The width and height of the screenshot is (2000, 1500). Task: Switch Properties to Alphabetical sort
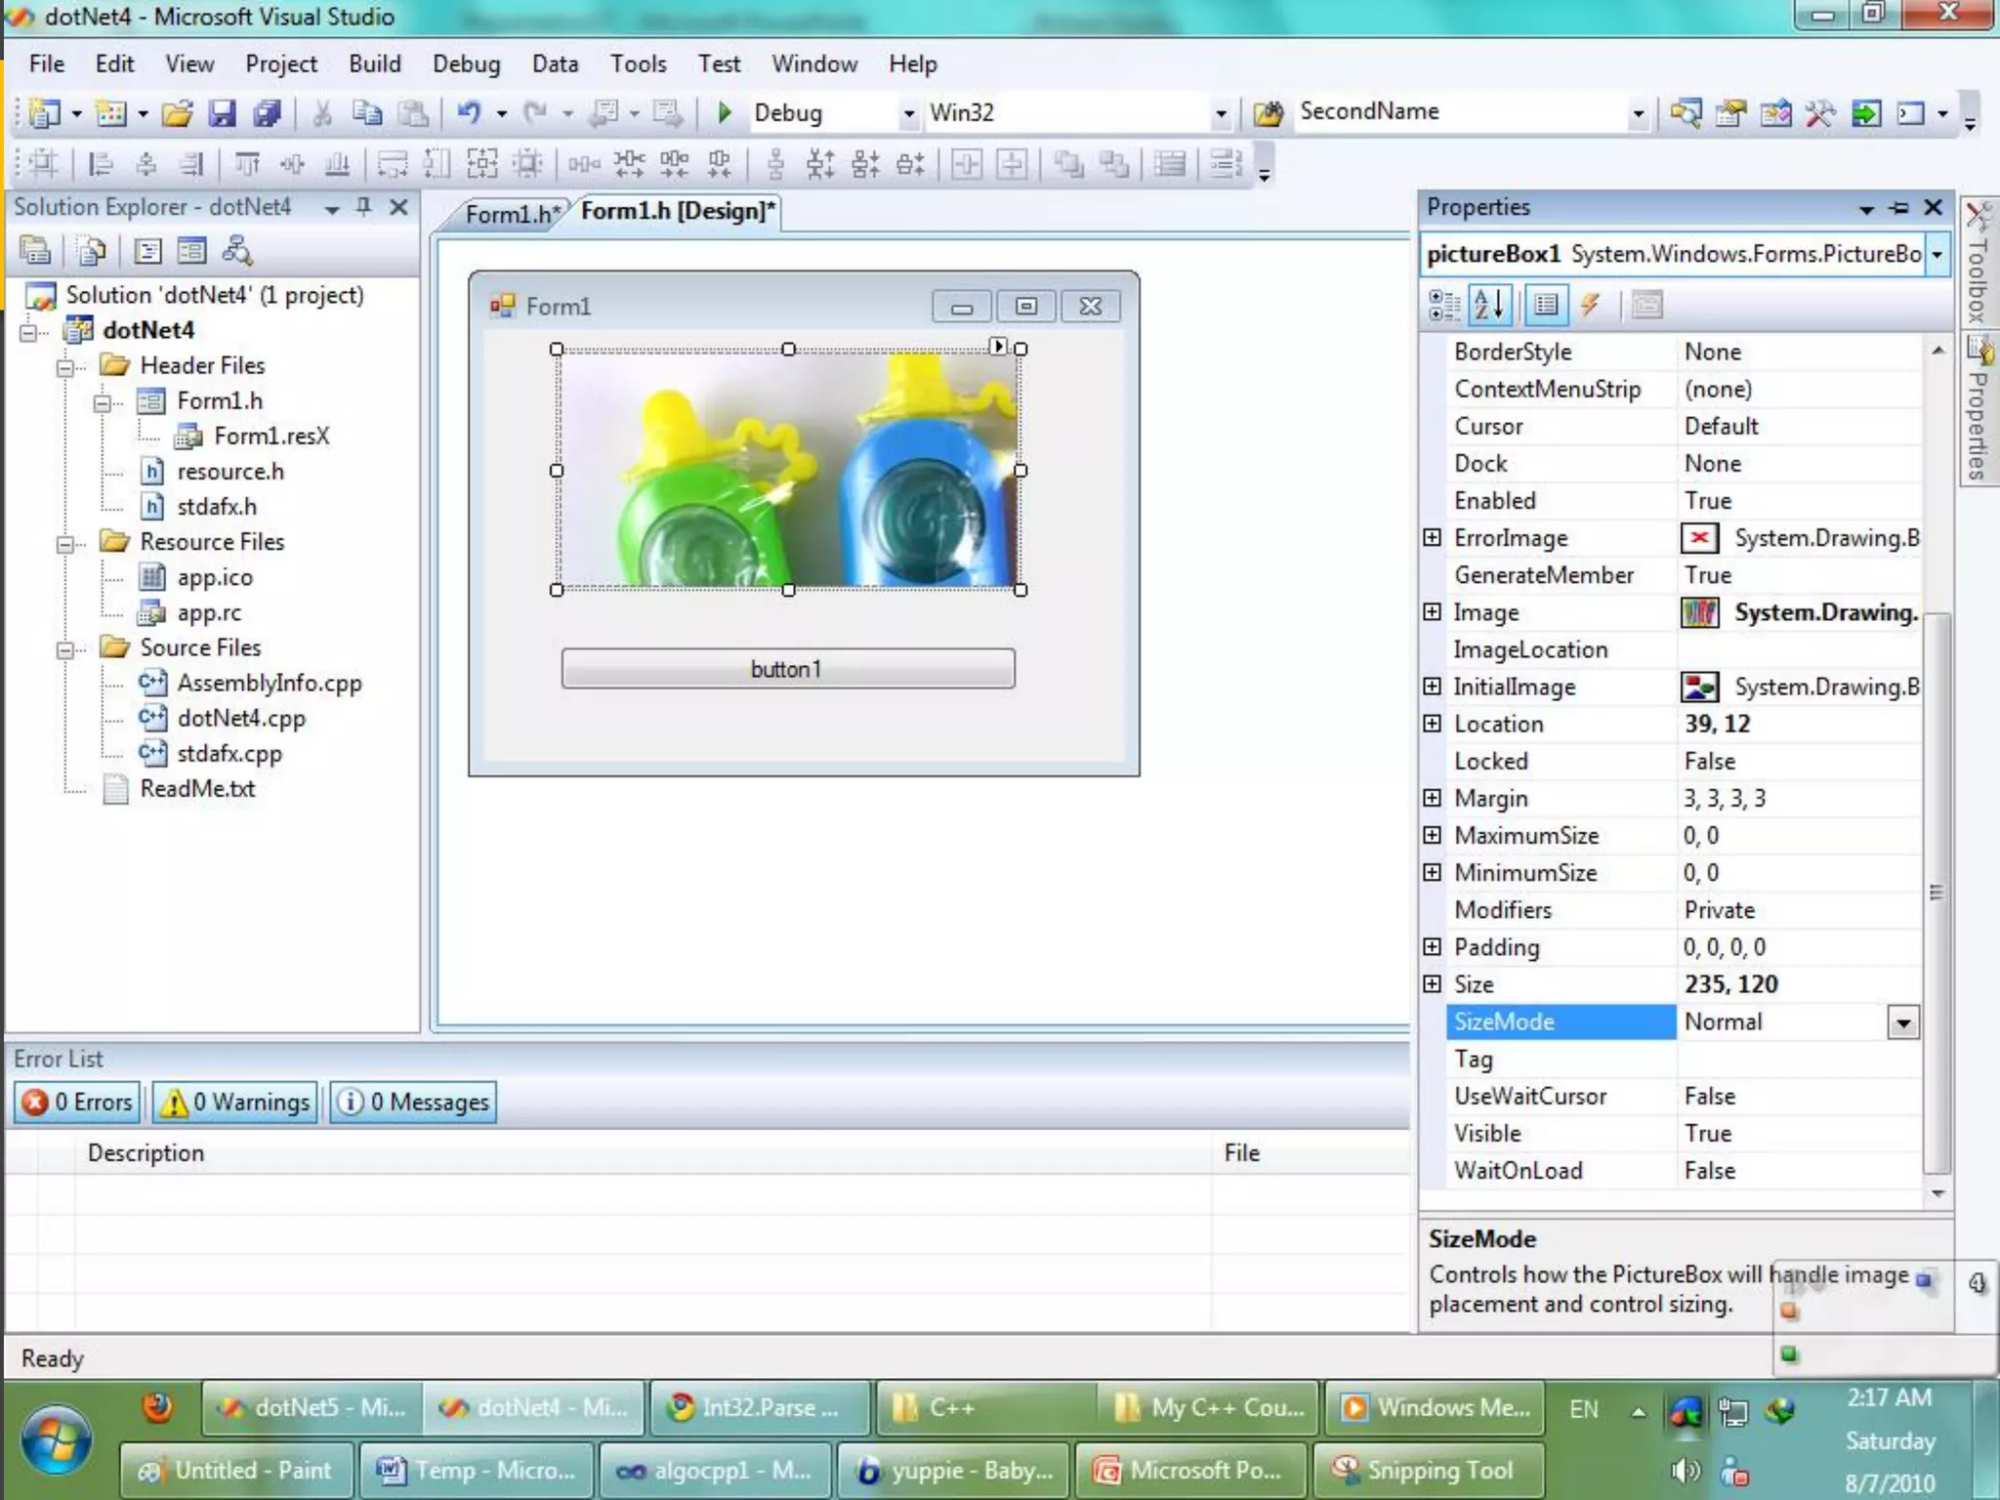(x=1490, y=306)
